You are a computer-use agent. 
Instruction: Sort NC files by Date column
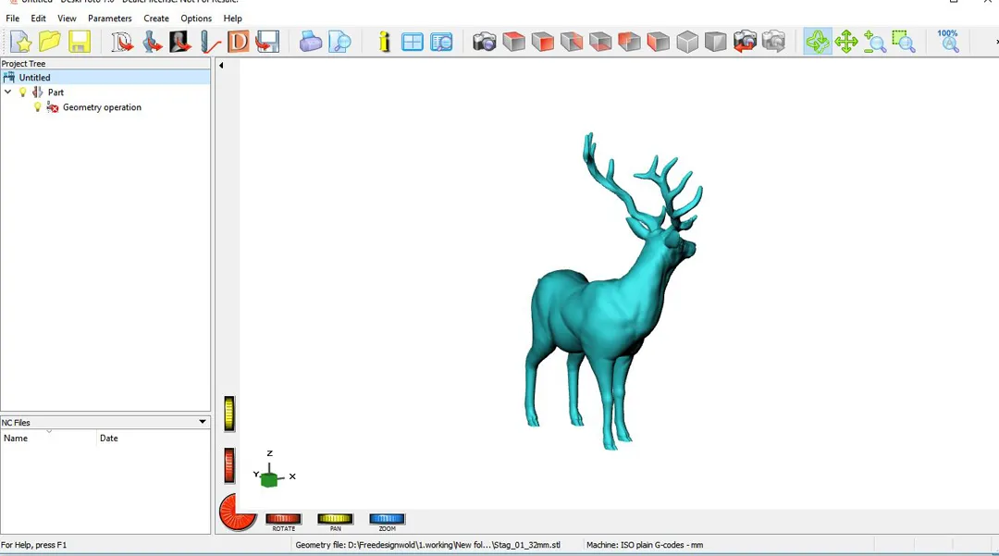153,439
